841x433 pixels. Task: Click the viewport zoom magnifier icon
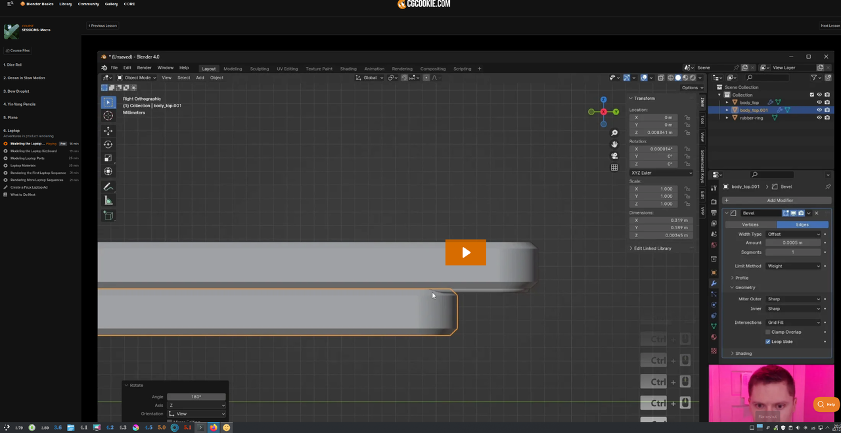tap(614, 133)
